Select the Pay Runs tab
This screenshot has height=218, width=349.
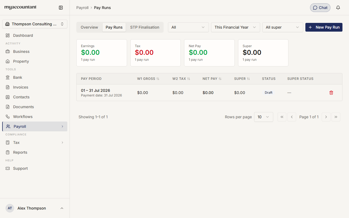114,27
